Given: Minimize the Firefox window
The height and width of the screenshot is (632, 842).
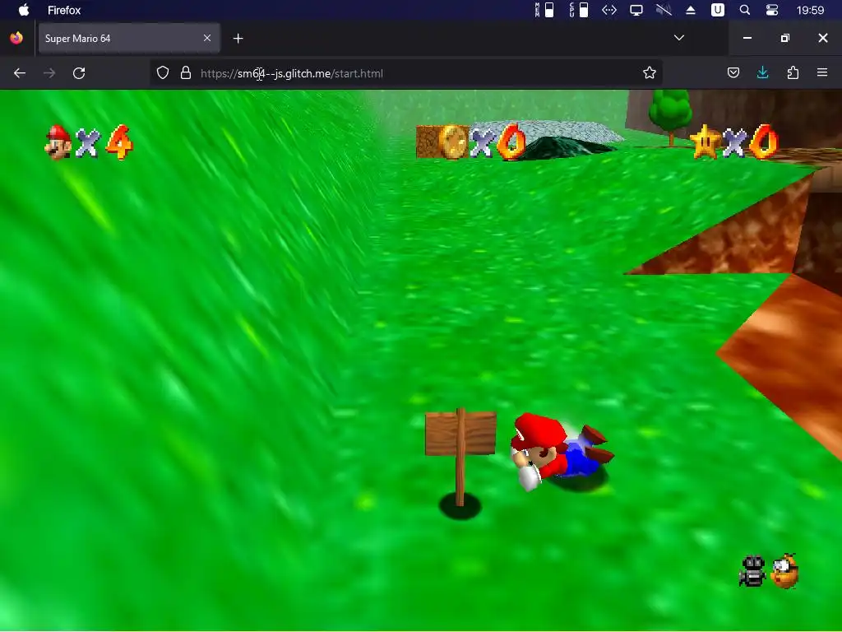Looking at the screenshot, I should tap(747, 38).
